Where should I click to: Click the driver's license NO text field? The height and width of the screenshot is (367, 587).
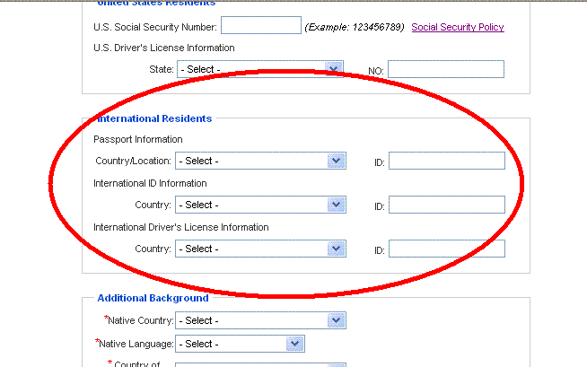(x=446, y=69)
